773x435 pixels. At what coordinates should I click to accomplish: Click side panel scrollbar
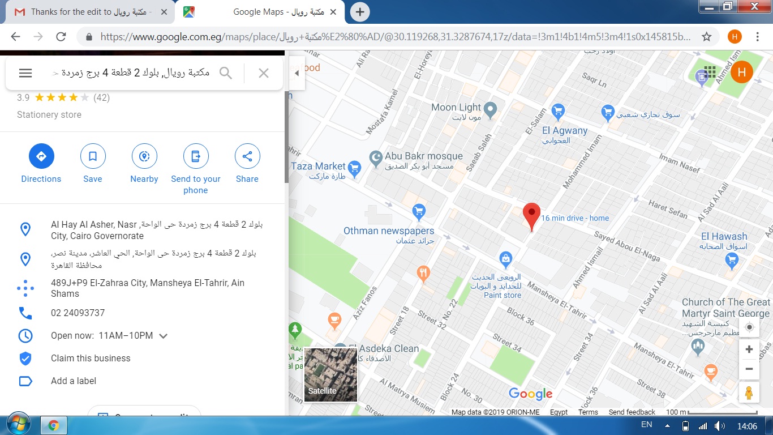(x=286, y=136)
